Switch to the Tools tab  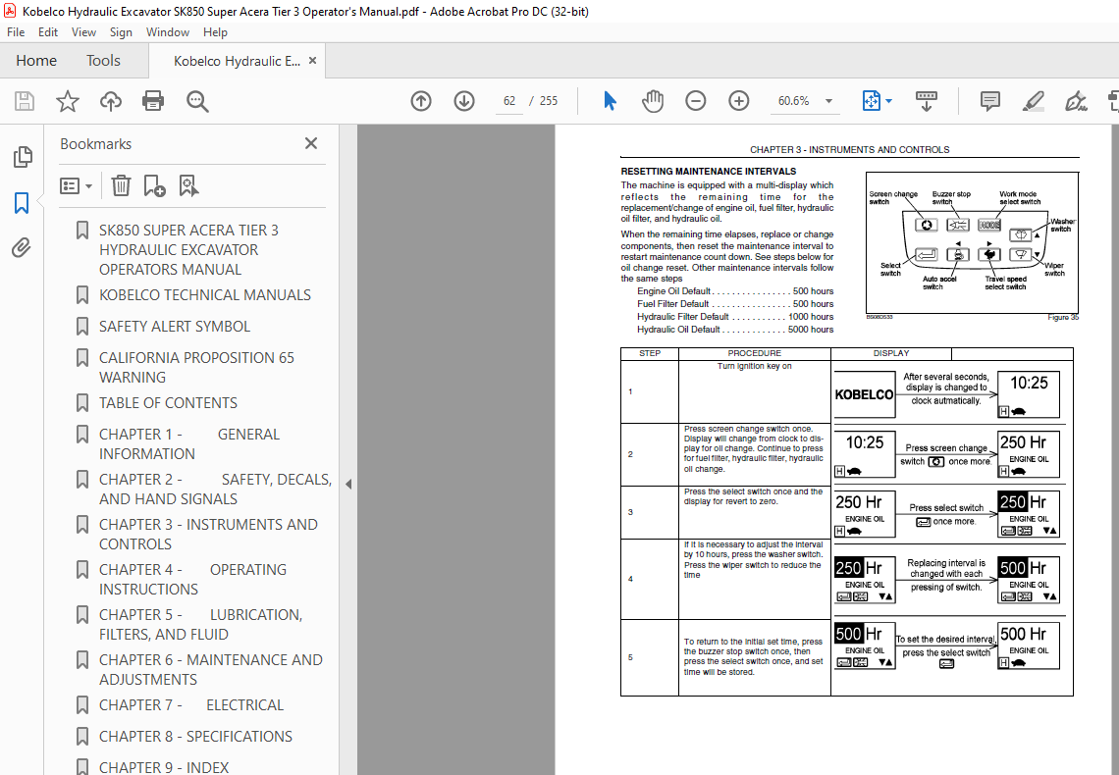tap(103, 61)
